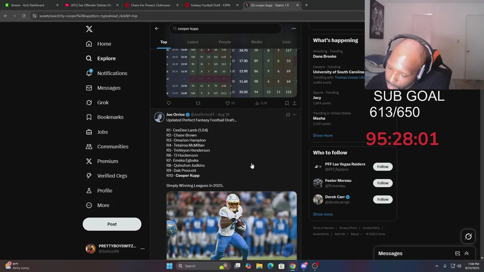Switch to Fantasy Football Draft ESPN tab
The height and width of the screenshot is (272, 484).
tap(213, 5)
